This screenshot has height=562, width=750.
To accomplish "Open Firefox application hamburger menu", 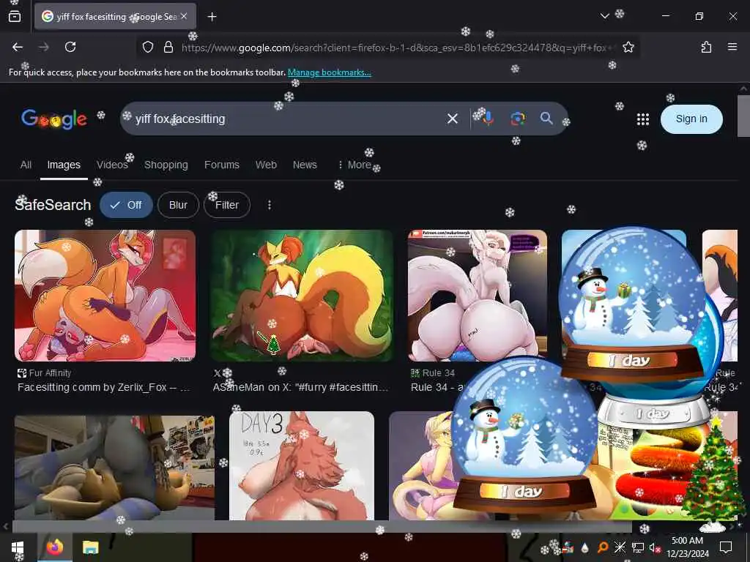I will [x=732, y=47].
